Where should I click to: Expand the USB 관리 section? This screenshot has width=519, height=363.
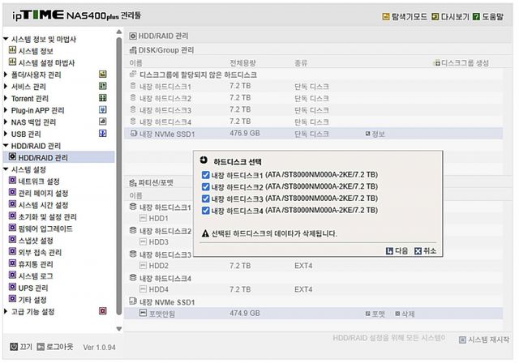(x=6, y=134)
